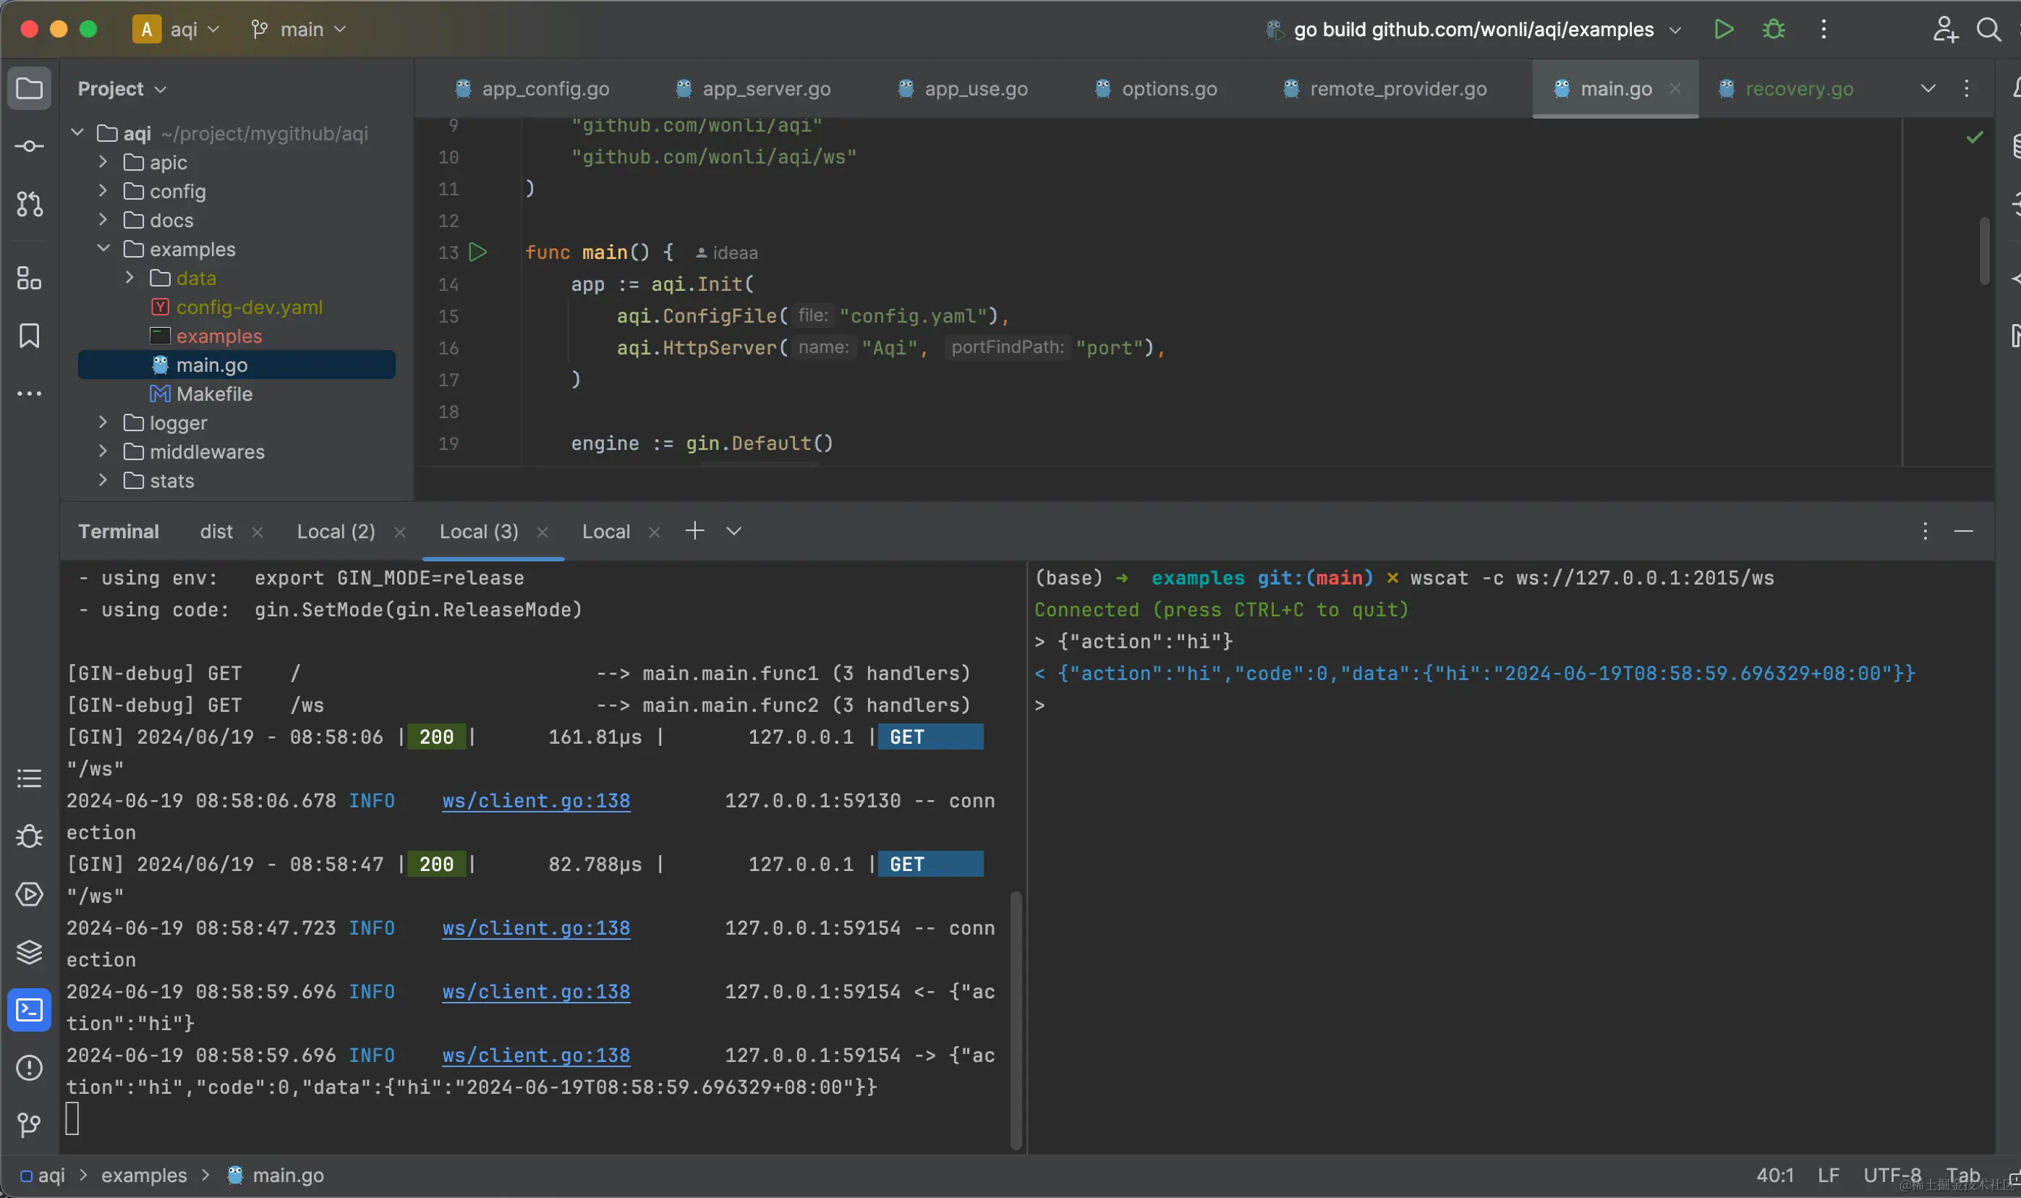2021x1198 pixels.
Task: Click the Debug bug icon in top toolbar
Action: [x=1773, y=30]
